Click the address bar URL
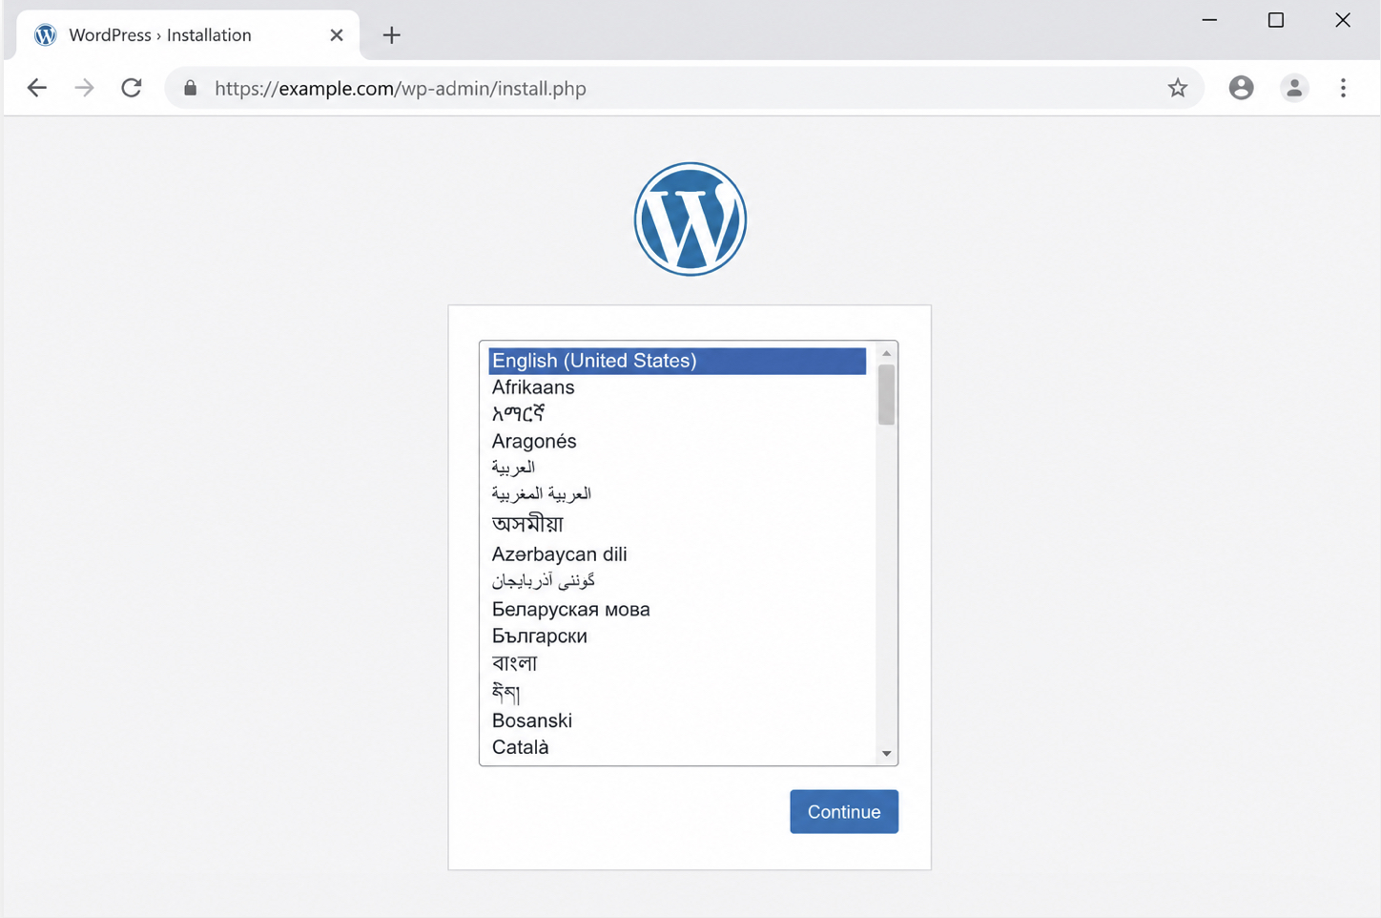 401,89
